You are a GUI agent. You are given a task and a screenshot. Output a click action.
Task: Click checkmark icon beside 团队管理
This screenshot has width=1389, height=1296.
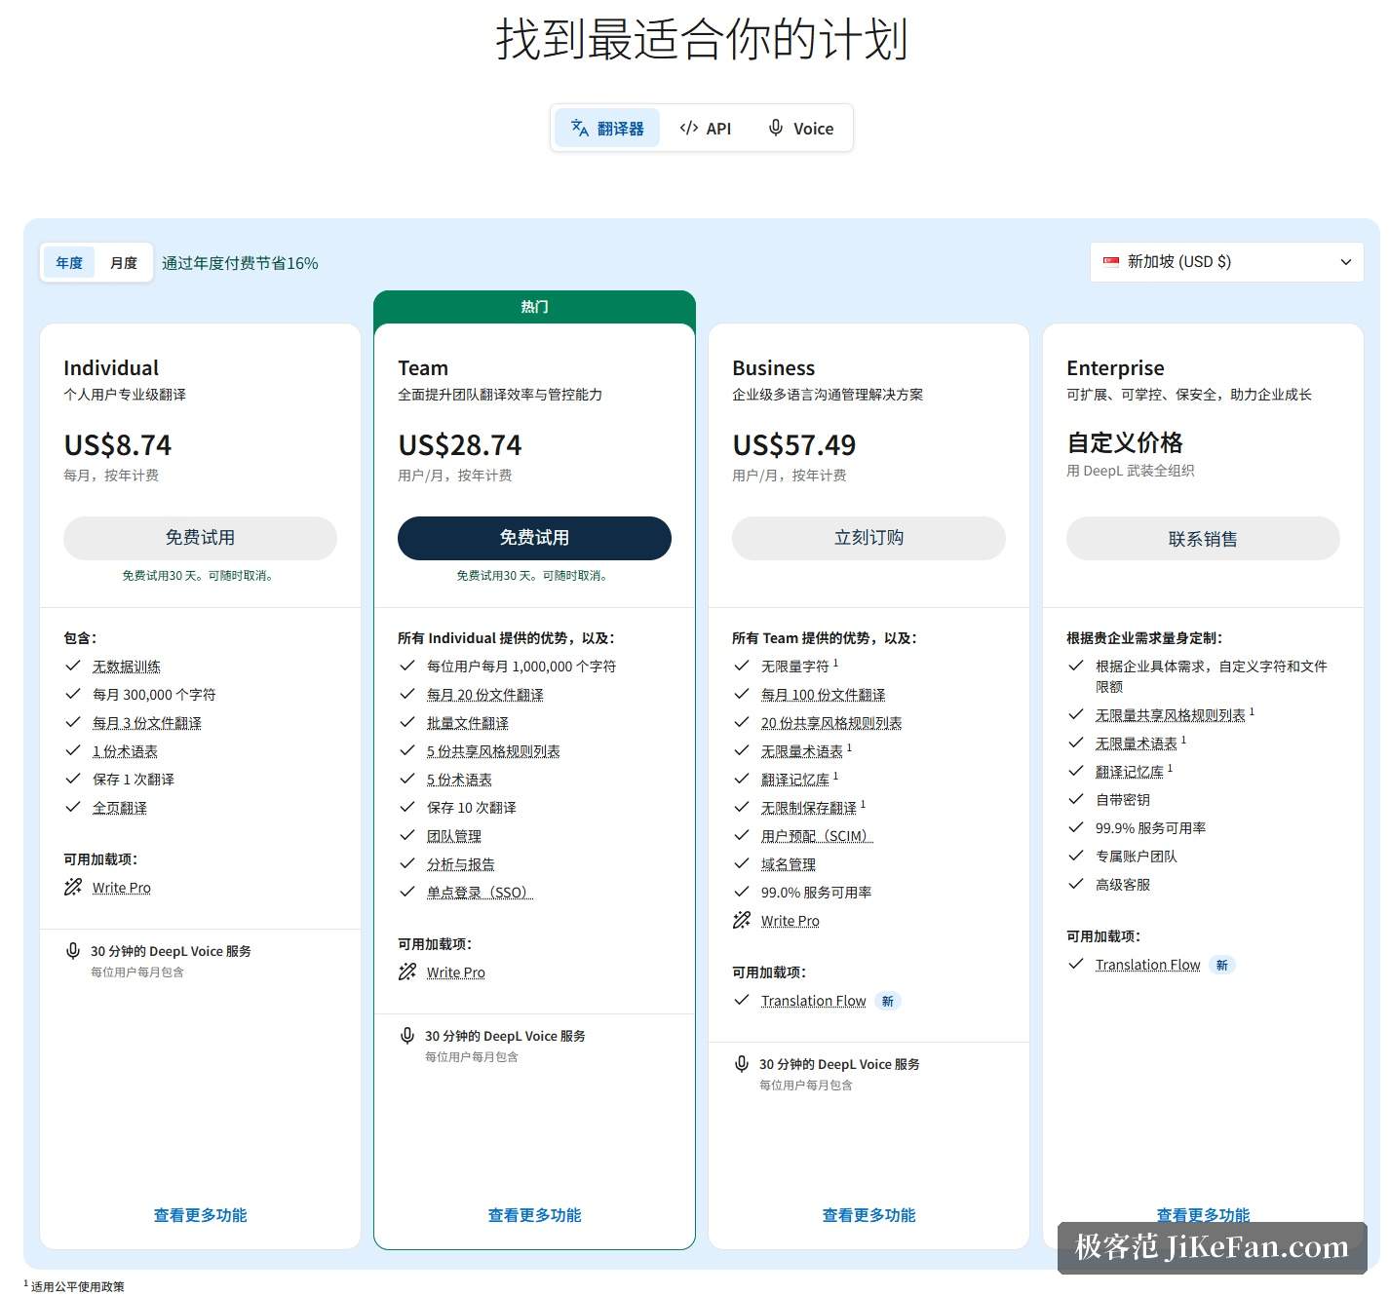point(407,835)
